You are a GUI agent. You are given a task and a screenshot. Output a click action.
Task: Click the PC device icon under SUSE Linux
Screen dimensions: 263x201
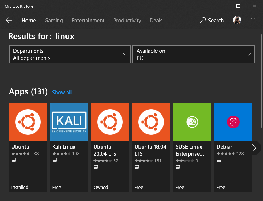(x=178, y=167)
